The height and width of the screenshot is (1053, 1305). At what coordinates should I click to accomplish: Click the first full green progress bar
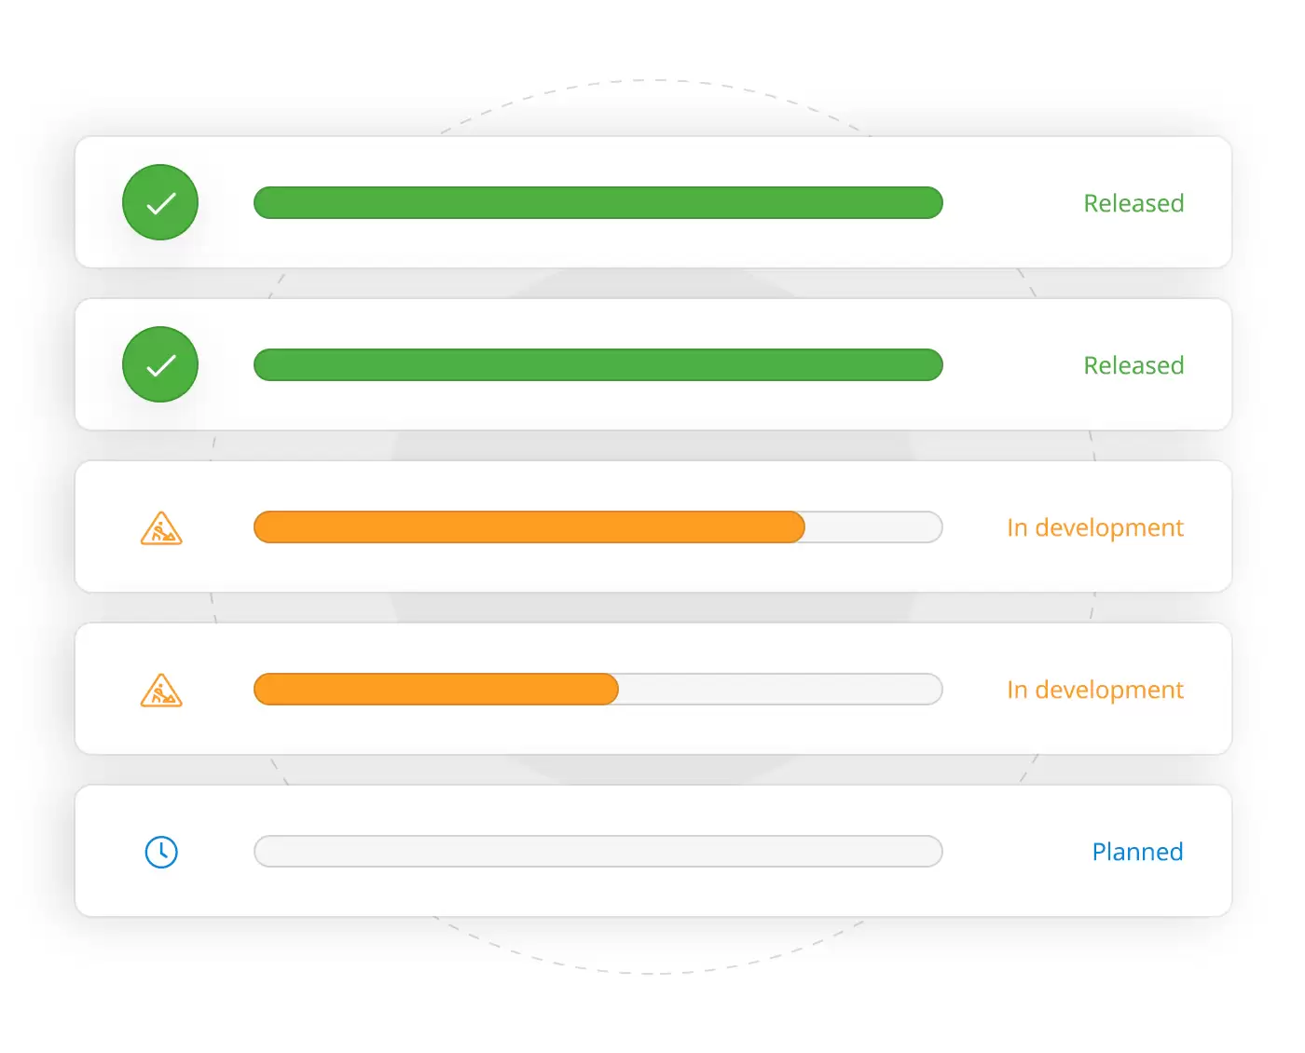(598, 202)
